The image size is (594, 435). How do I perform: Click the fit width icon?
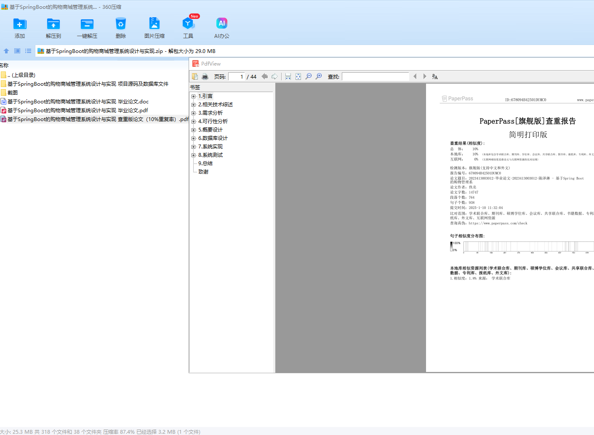tap(288, 76)
